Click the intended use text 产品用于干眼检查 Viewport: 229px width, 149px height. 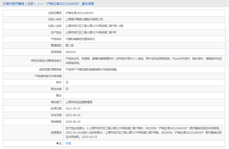[91, 70]
